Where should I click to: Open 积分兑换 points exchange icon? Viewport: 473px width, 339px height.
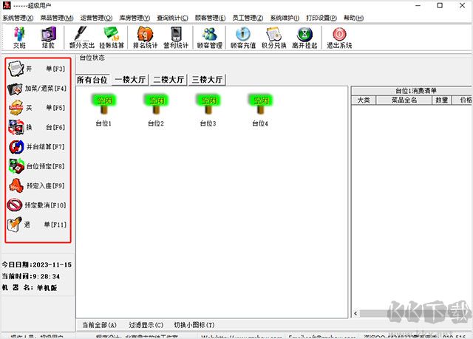(x=274, y=38)
